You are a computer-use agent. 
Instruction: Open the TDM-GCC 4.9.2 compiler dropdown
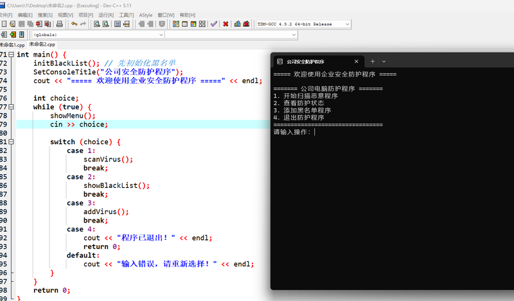pyautogui.click(x=347, y=24)
